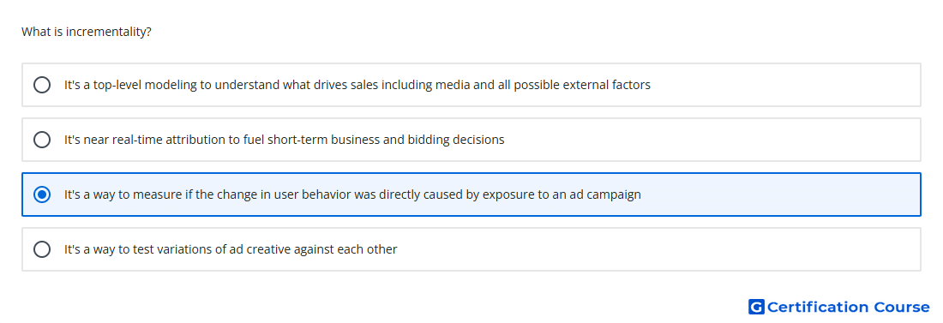The height and width of the screenshot is (323, 943).
Task: Click the selected radio button for user behavior answer
Action: click(x=42, y=194)
